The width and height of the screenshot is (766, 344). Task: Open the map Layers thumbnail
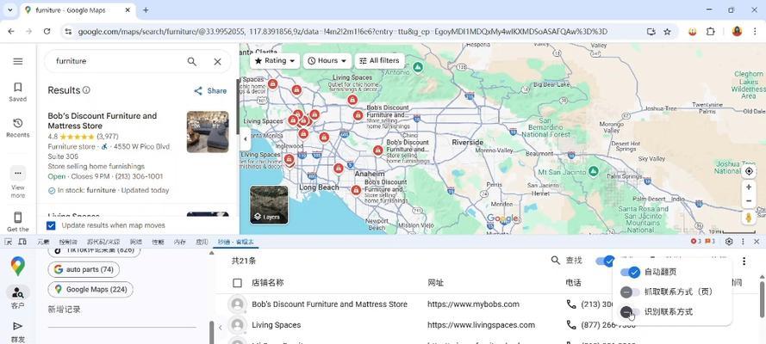tap(269, 205)
